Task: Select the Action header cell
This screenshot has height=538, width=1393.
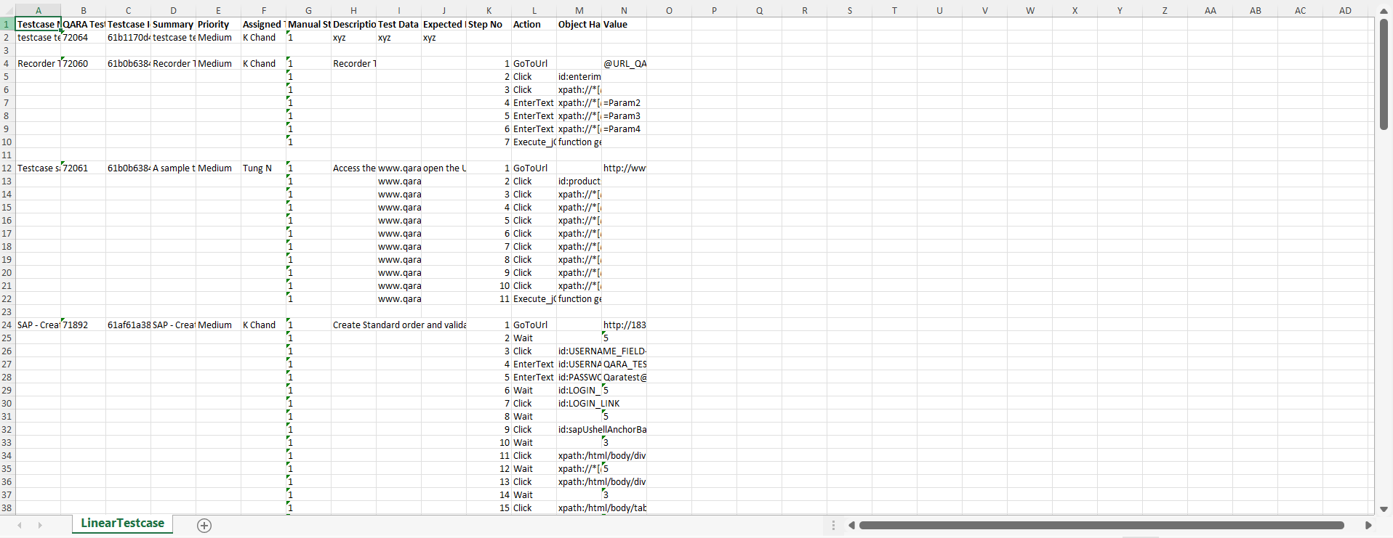Action: (534, 24)
